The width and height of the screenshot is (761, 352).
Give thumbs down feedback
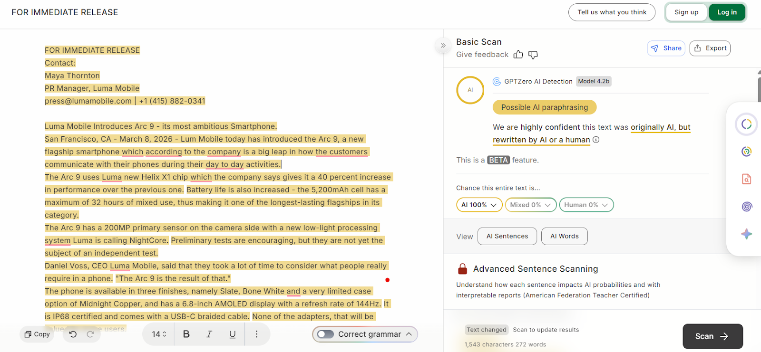pyautogui.click(x=533, y=55)
